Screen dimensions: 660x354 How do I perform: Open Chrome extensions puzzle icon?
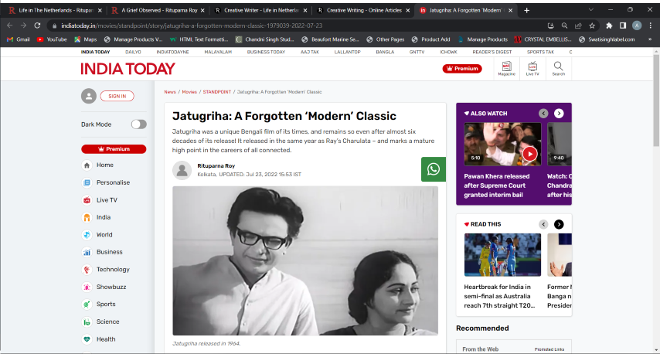coord(609,26)
